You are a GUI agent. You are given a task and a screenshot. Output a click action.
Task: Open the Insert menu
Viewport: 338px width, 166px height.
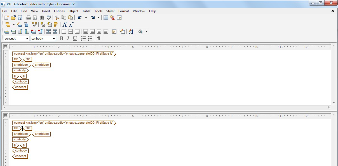[46, 11]
